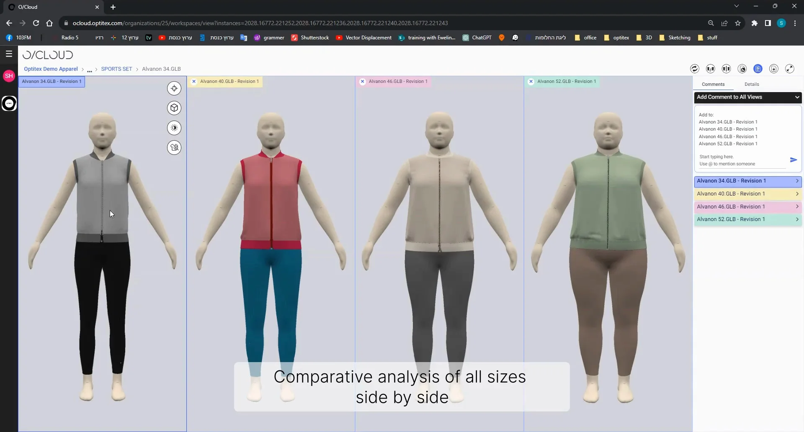
Task: Click the 3D cube view icon
Action: [174, 108]
